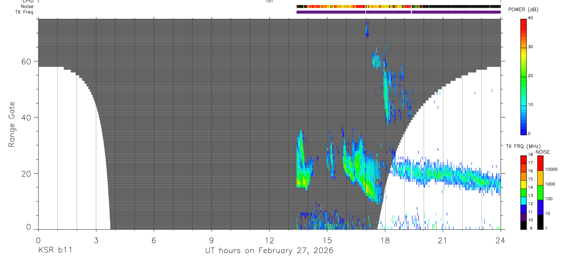Click the '17' label on the TX FRQ scale
Image resolution: width=563 pixels, height=260 pixels.
point(530,163)
